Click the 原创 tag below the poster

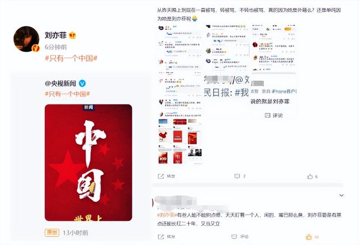pyautogui.click(x=52, y=233)
